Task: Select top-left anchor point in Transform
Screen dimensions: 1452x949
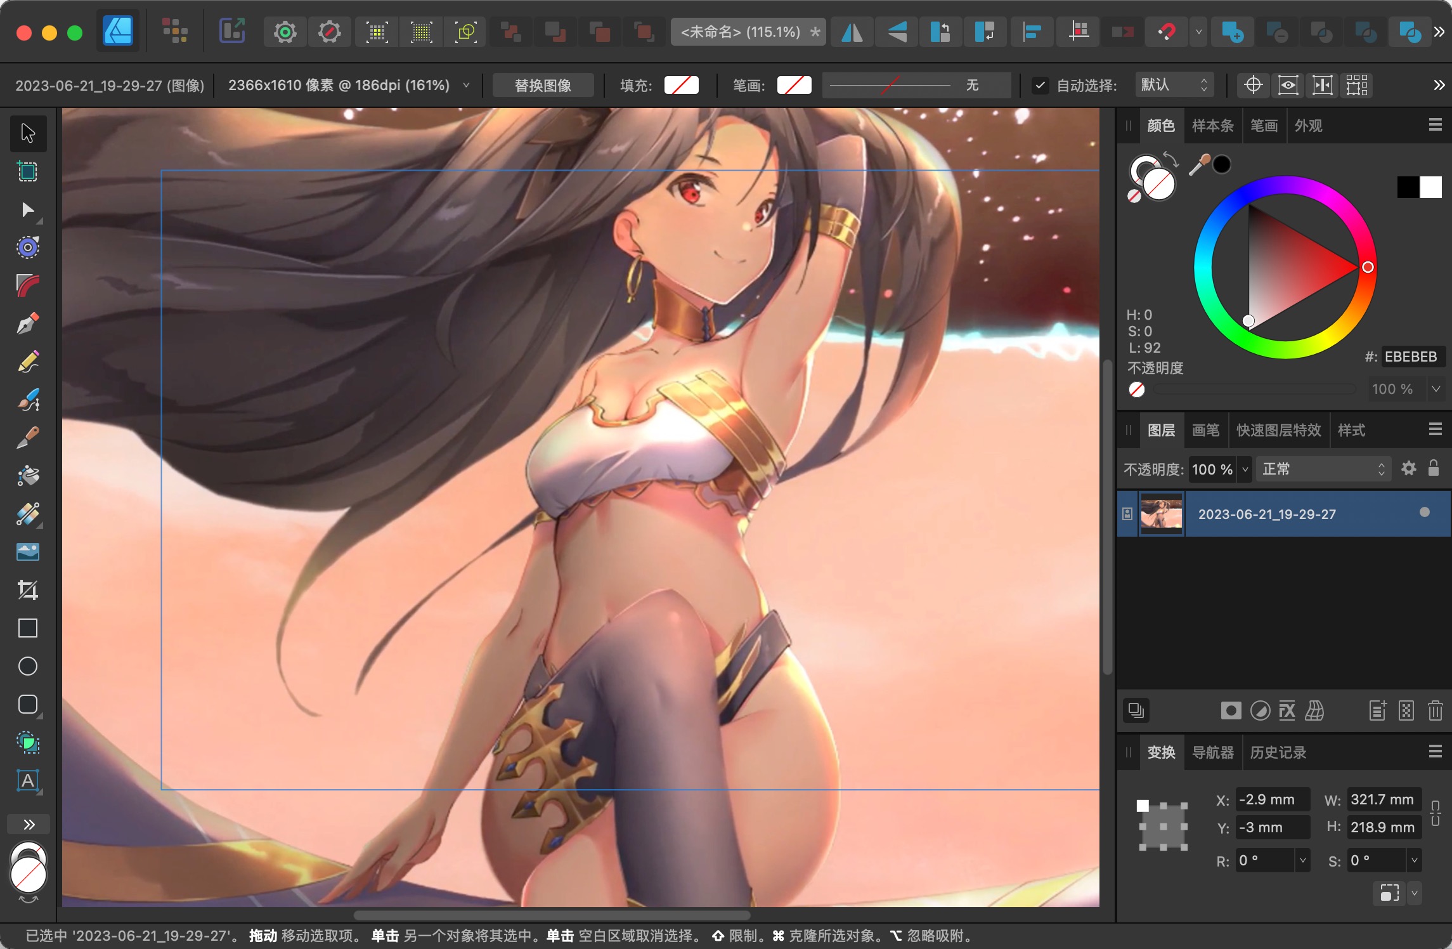Action: [1143, 806]
